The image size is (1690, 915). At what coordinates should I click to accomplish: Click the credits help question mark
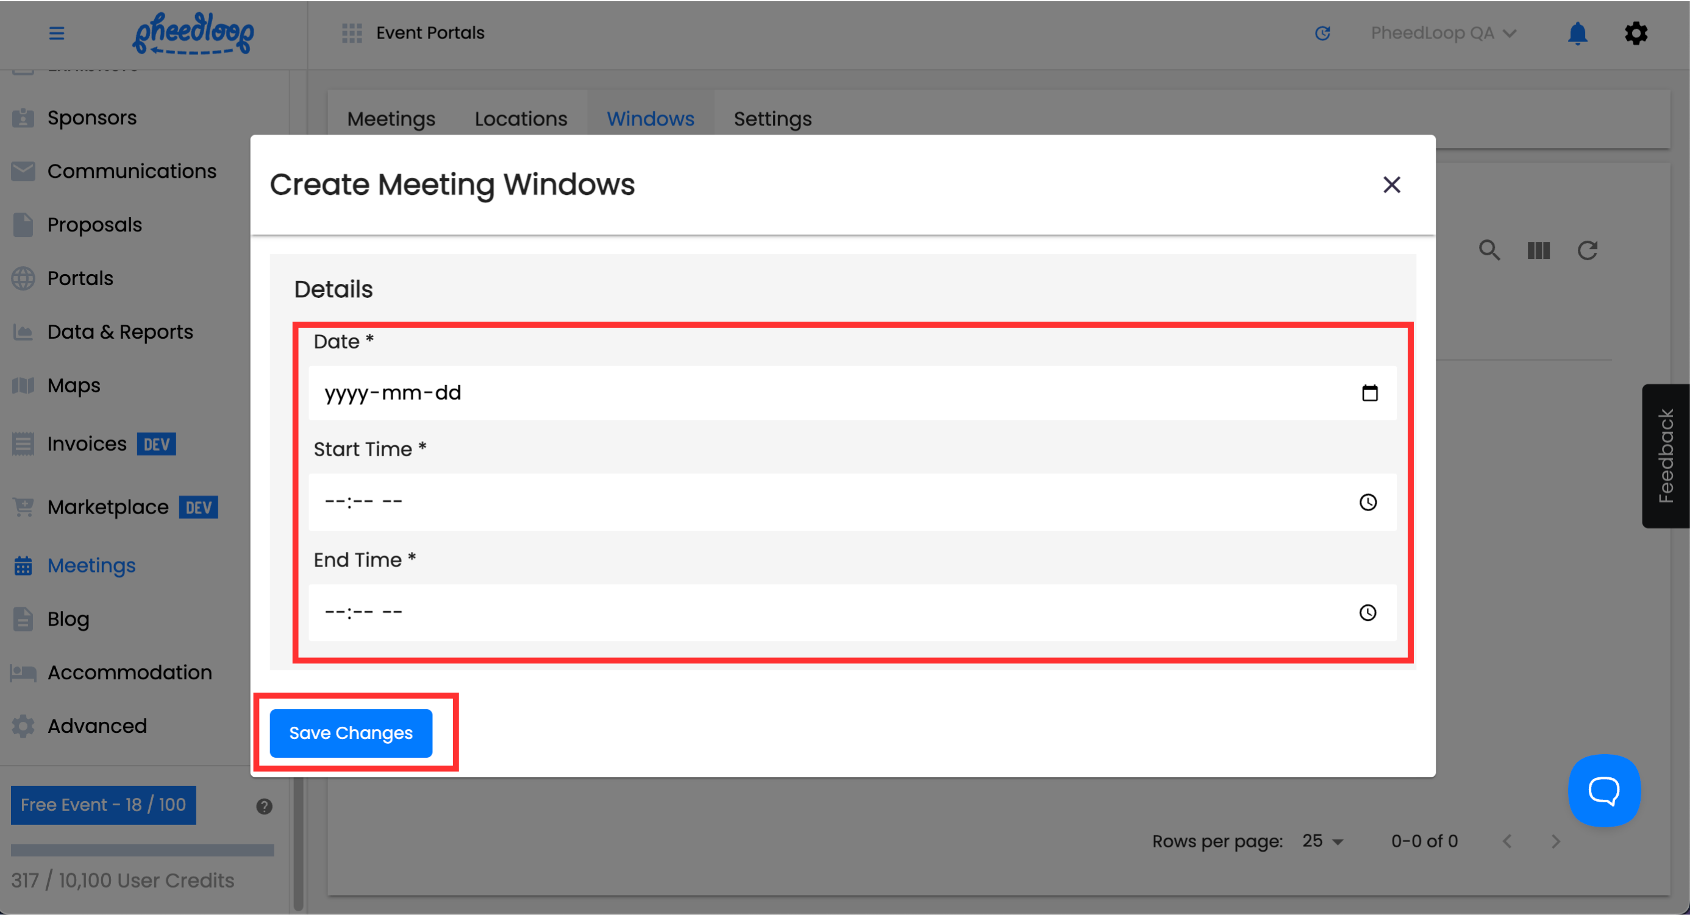tap(264, 806)
